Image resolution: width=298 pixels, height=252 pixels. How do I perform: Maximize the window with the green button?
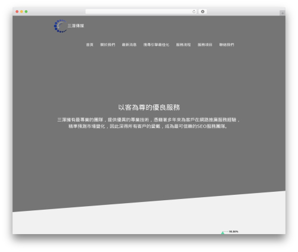[26, 11]
